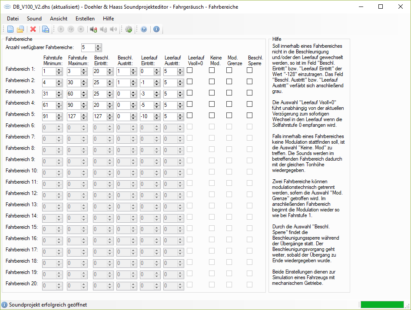This screenshot has width=411, height=310.
Task: Open the Ansicht menu
Action: (59, 19)
